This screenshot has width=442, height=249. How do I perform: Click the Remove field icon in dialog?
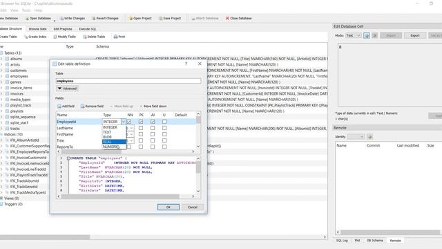pos(83,106)
